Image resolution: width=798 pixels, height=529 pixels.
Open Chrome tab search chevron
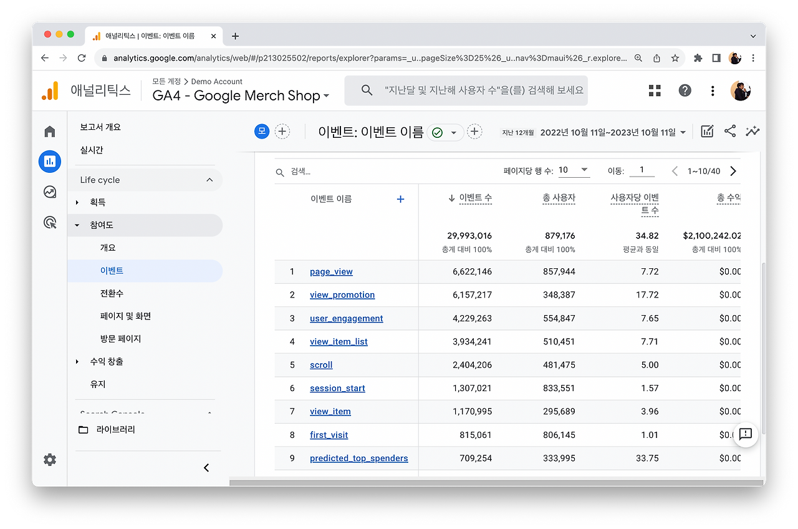(753, 36)
